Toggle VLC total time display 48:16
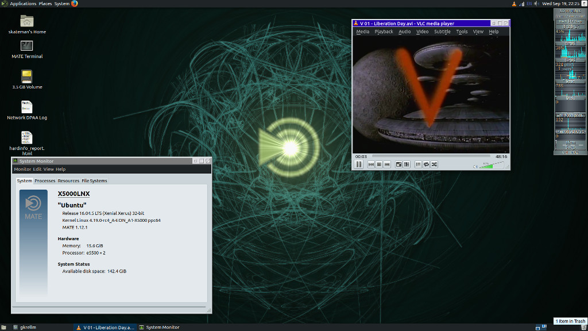Viewport: 588px width, 331px height. click(x=501, y=156)
